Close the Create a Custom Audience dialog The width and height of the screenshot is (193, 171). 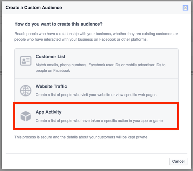185,8
